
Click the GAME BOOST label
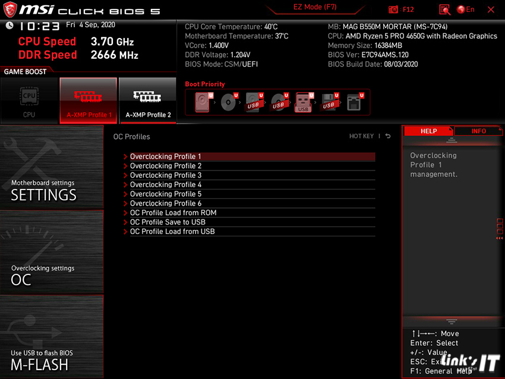(25, 72)
